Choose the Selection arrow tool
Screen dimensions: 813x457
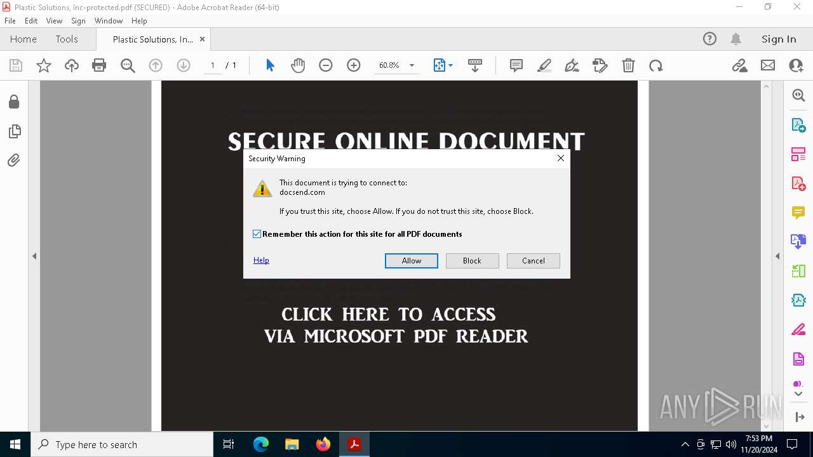click(270, 65)
